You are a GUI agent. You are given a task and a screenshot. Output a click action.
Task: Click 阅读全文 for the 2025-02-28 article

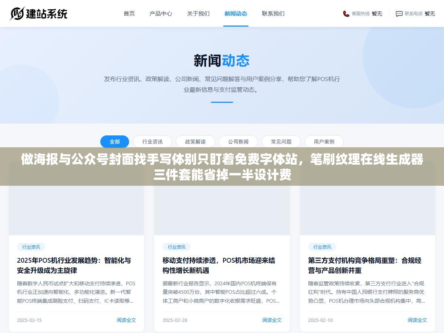point(272,320)
